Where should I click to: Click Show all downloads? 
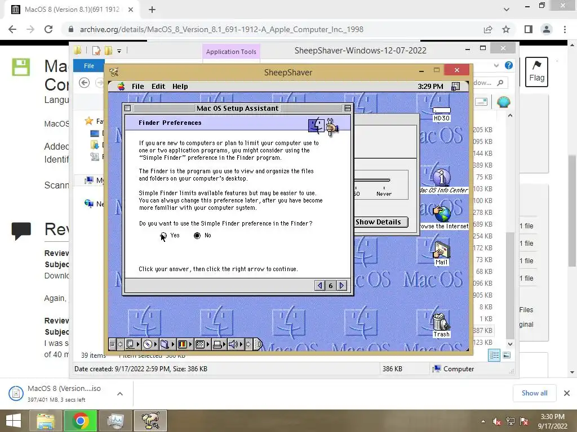pyautogui.click(x=534, y=393)
